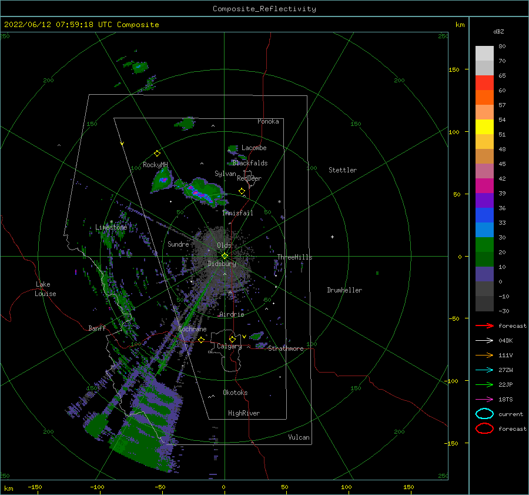
Task: Click the Lake Louise label
Action: 45,289
